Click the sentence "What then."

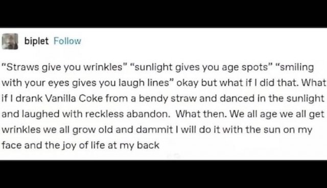coord(201,114)
